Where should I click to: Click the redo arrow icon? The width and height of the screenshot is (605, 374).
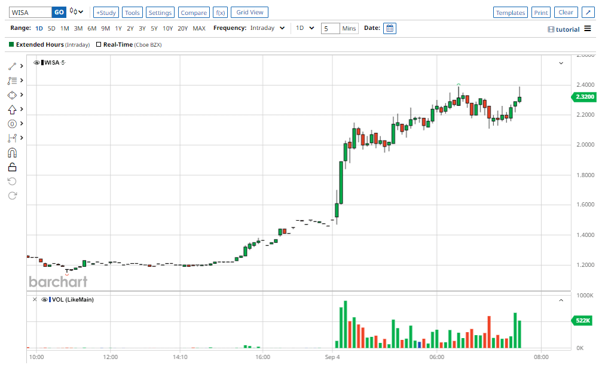(12, 196)
